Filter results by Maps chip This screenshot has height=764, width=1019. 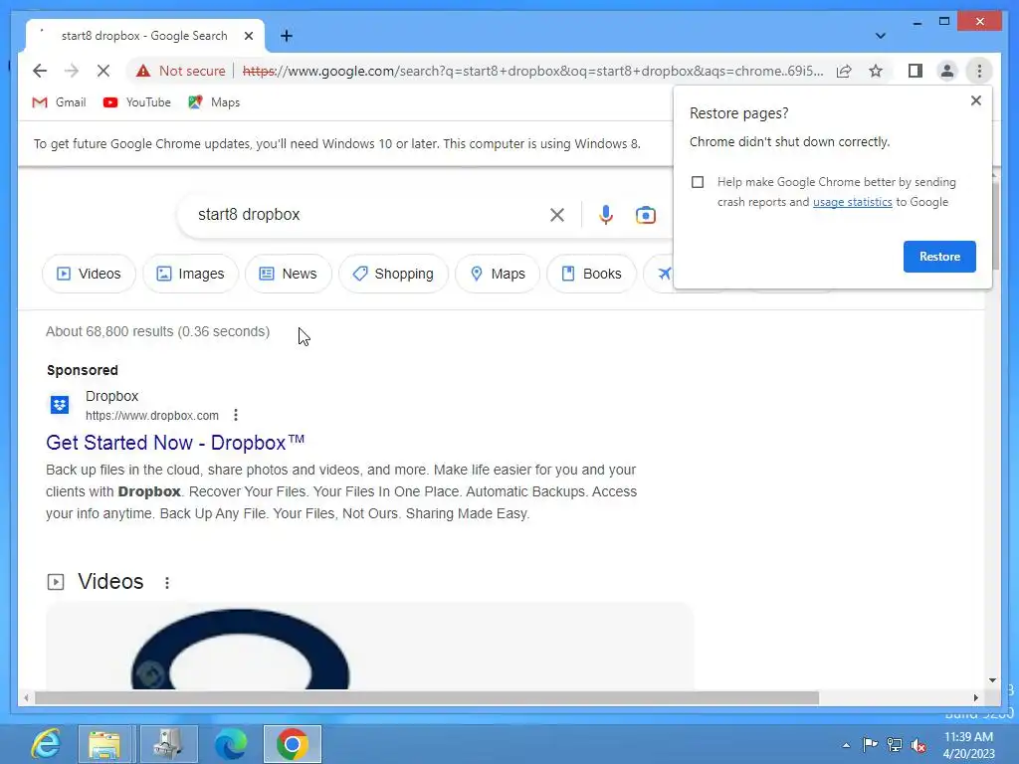[x=498, y=274]
